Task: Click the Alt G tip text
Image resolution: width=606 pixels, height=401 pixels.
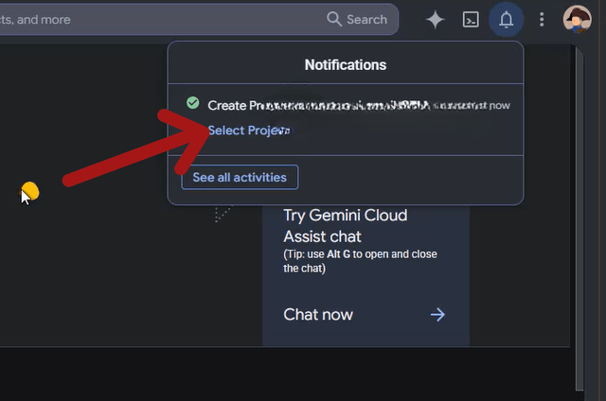Action: pos(360,261)
